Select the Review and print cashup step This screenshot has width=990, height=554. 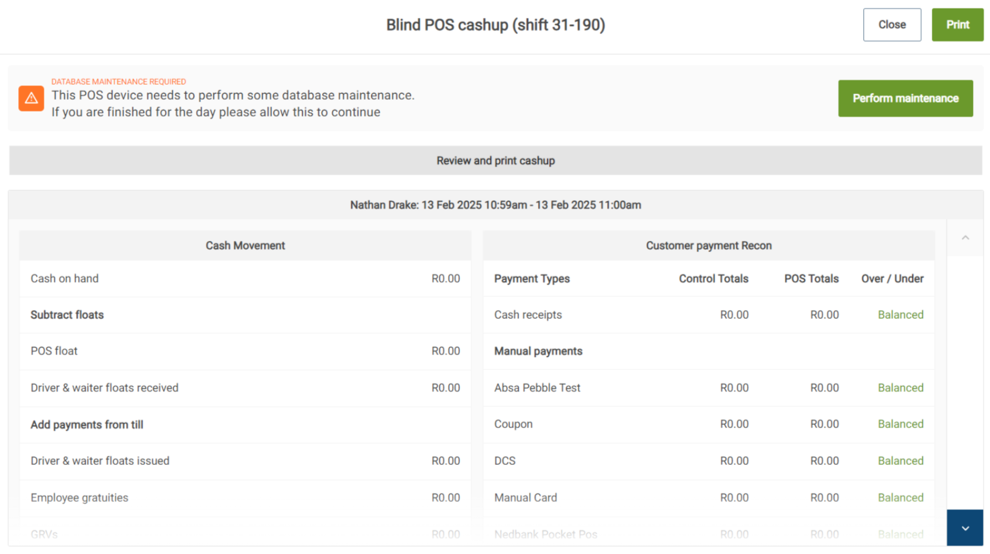point(495,161)
